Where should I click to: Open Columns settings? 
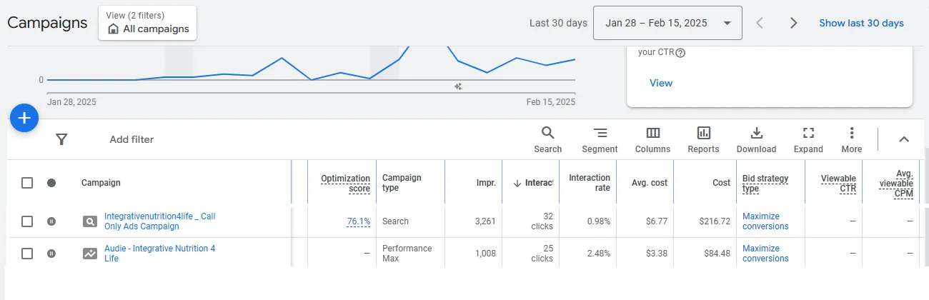652,139
